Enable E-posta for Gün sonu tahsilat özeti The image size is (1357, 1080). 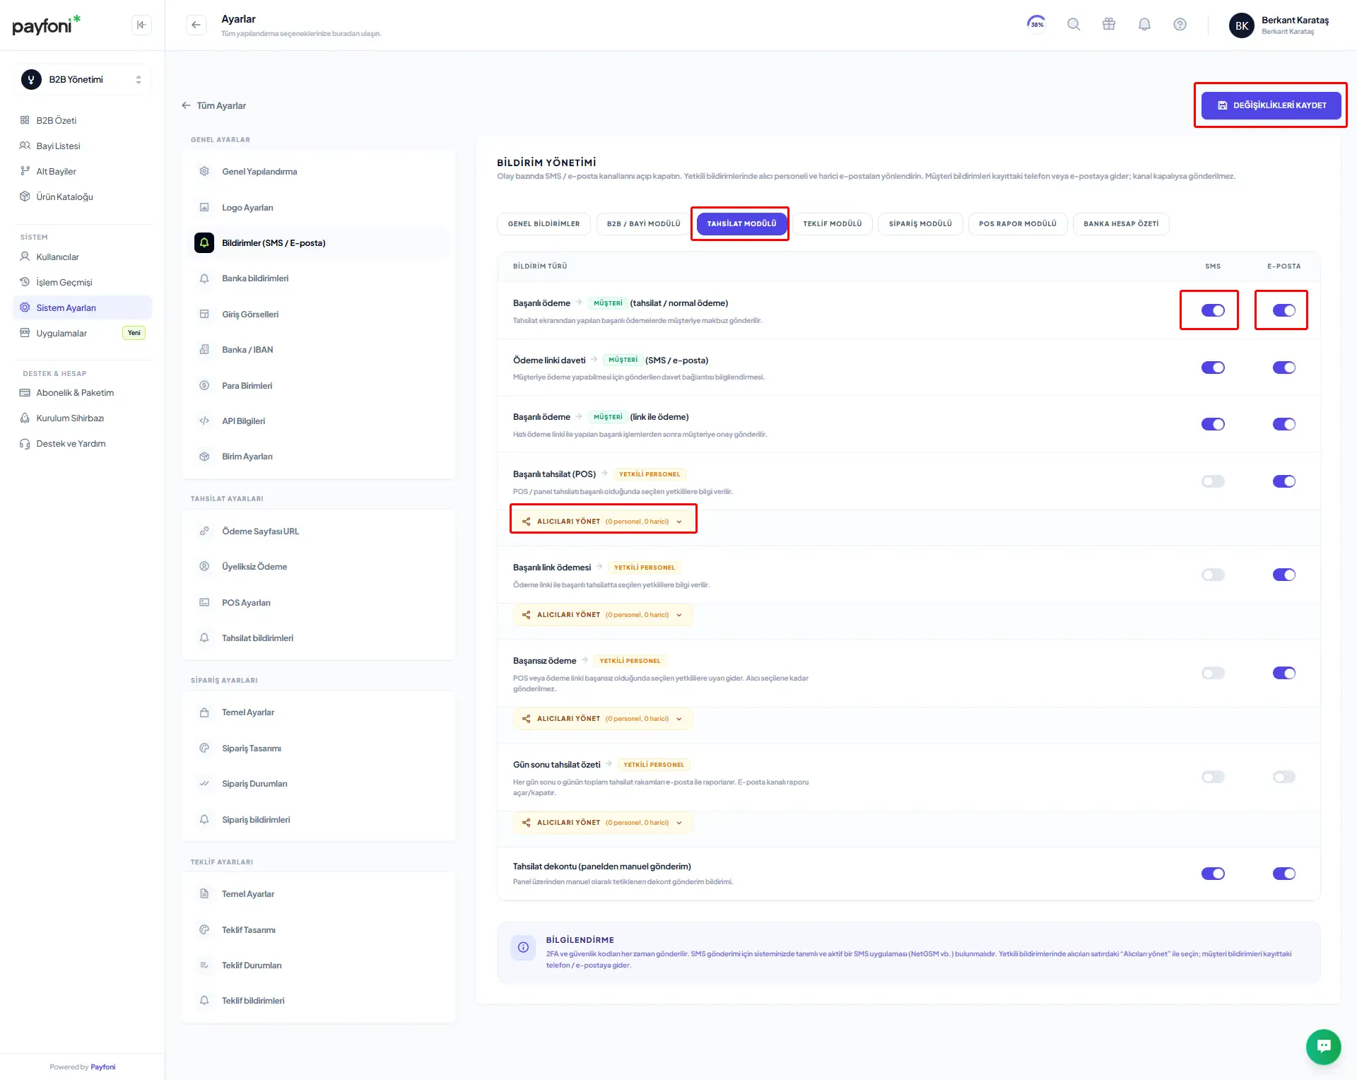(1283, 777)
